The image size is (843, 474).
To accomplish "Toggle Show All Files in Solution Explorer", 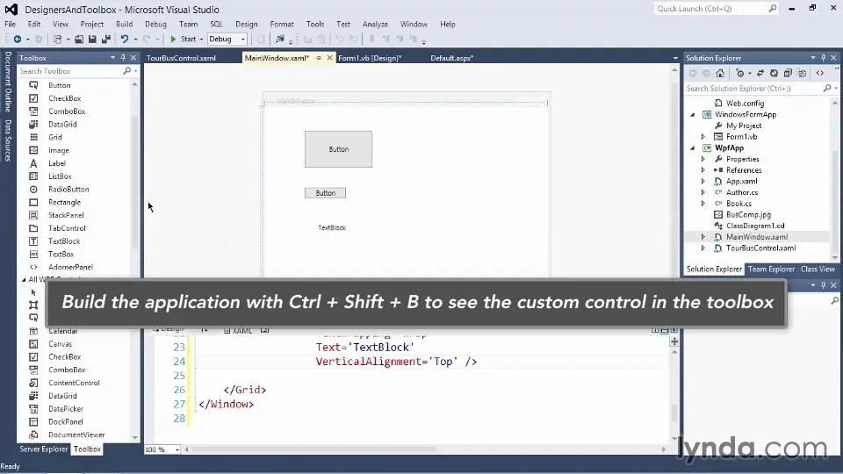I will pyautogui.click(x=802, y=73).
